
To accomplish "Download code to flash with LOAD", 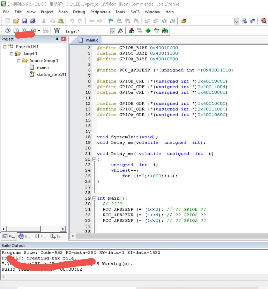I will [57, 31].
